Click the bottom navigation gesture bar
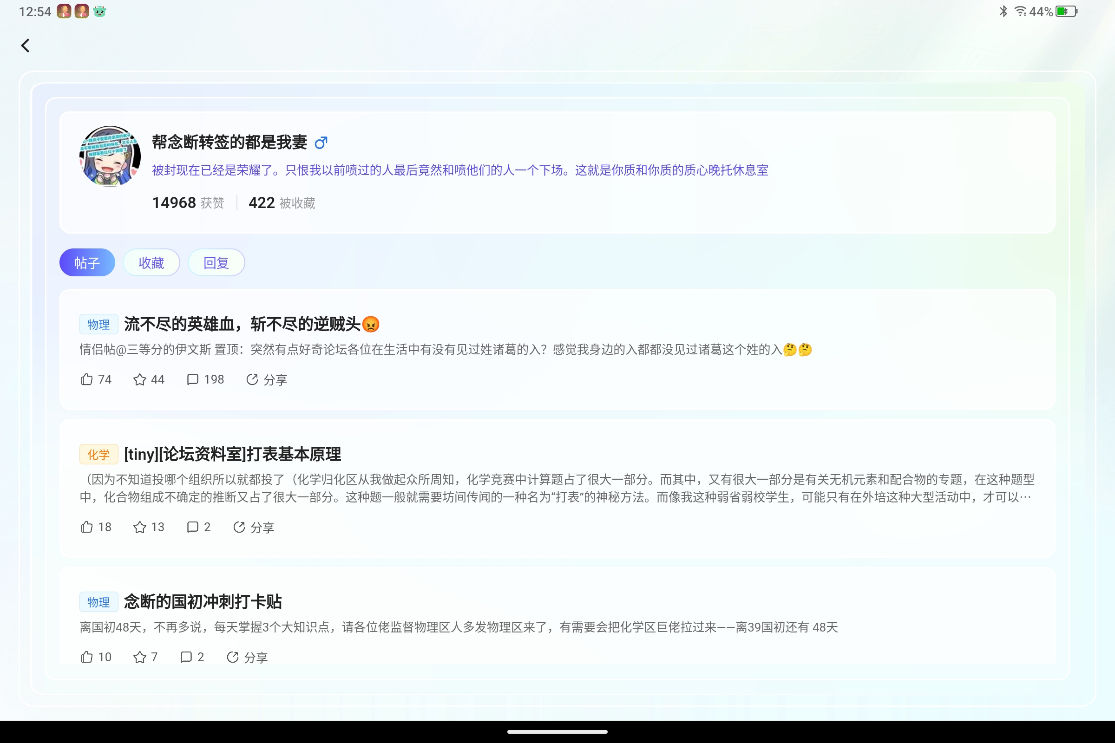1115x743 pixels. [557, 732]
